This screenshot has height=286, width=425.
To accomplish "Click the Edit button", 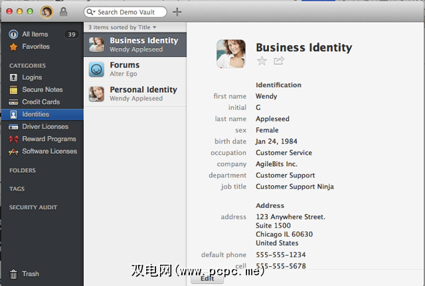I will [x=207, y=279].
